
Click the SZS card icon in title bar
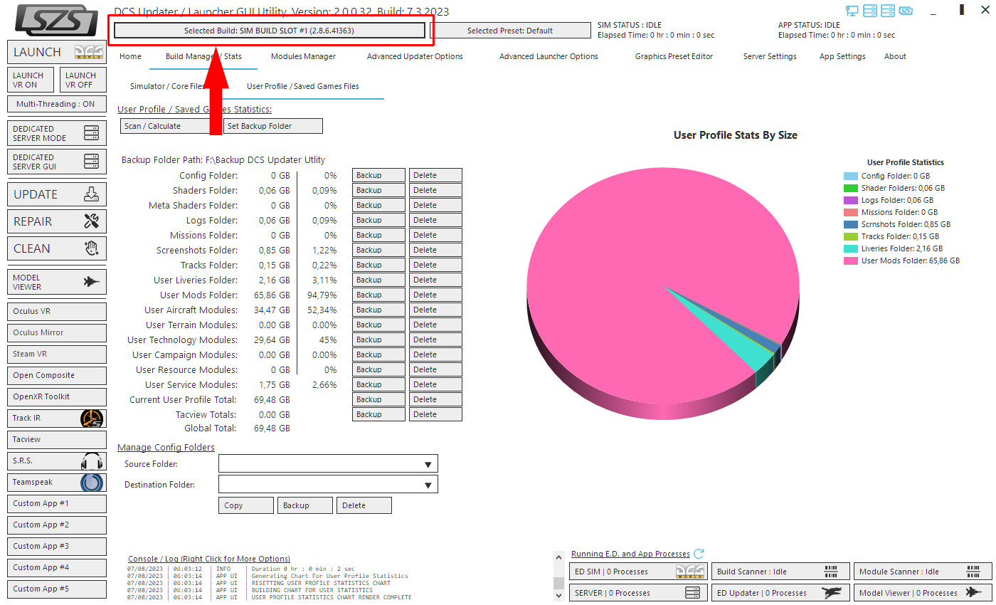point(906,11)
